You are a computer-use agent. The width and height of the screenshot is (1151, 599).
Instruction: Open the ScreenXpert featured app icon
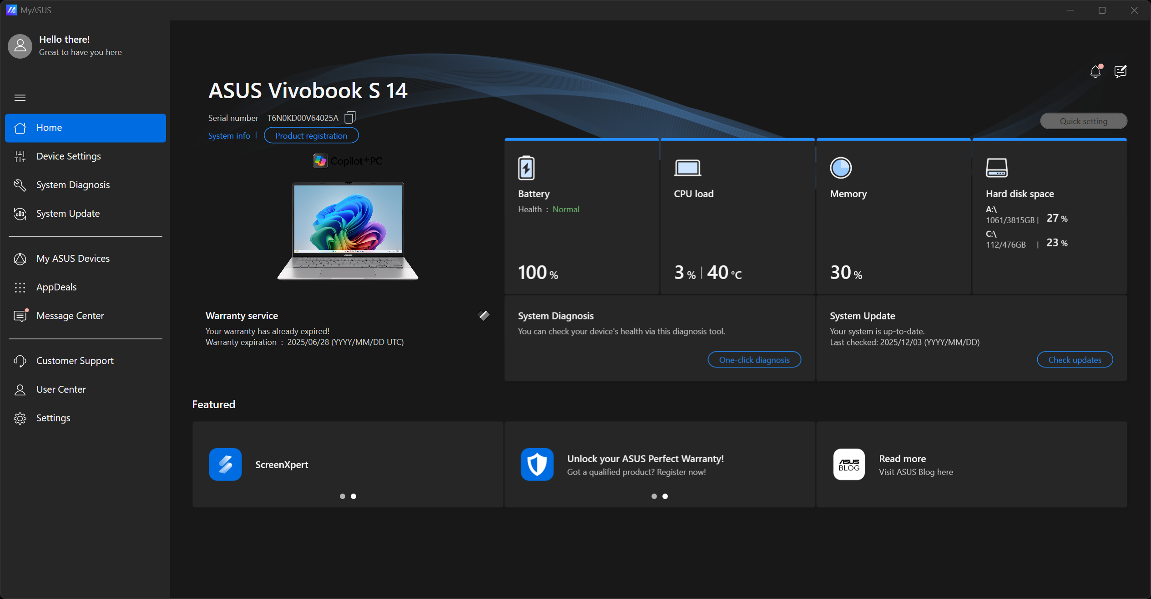pos(225,464)
